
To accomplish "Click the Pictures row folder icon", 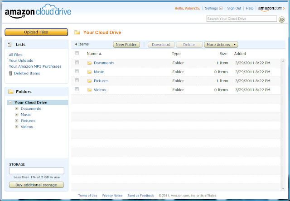I will 89,81.
